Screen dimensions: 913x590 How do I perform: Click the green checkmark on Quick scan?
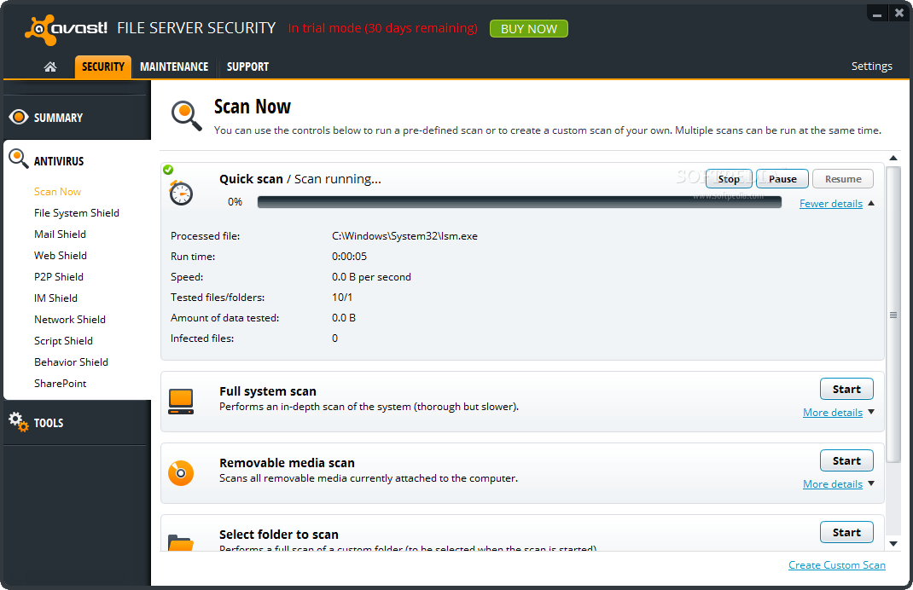click(x=168, y=170)
